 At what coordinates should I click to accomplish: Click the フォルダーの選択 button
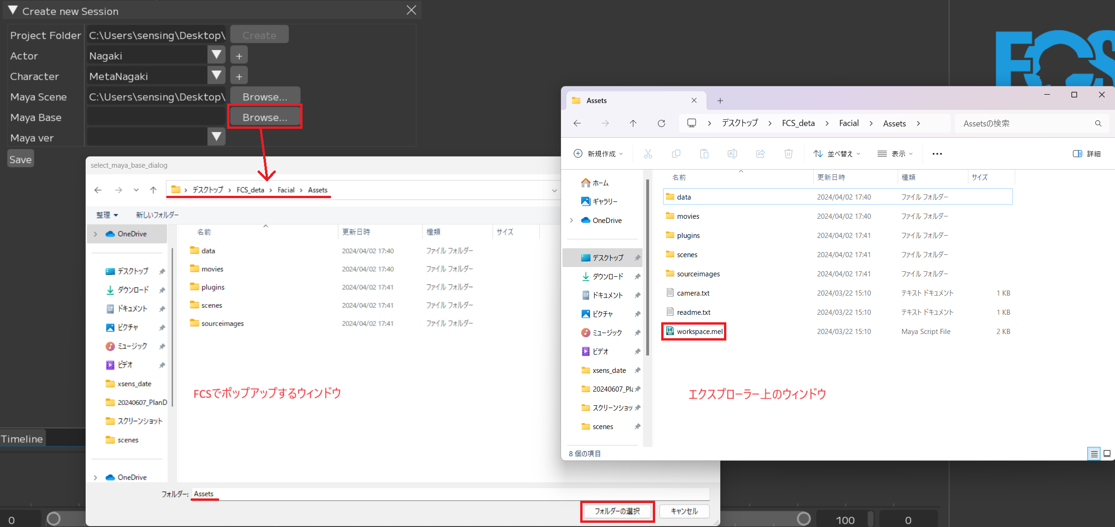point(617,511)
